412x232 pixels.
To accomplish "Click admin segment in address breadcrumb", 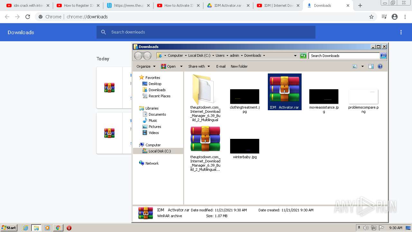I will tap(234, 56).
